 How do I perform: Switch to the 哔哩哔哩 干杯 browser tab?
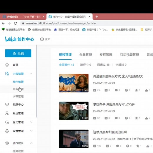tap(23, 17)
